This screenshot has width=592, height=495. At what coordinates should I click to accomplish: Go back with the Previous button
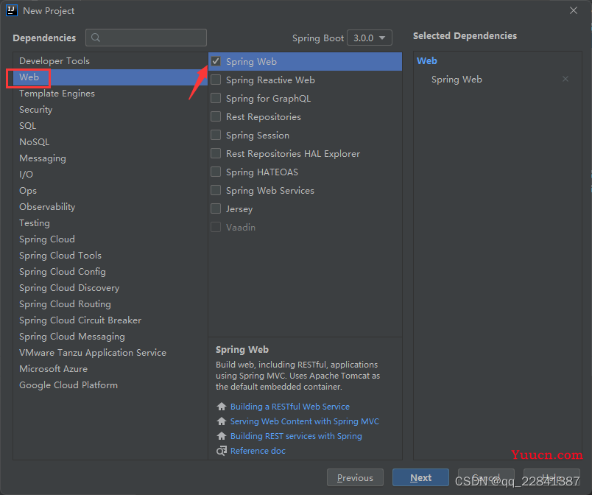(355, 477)
